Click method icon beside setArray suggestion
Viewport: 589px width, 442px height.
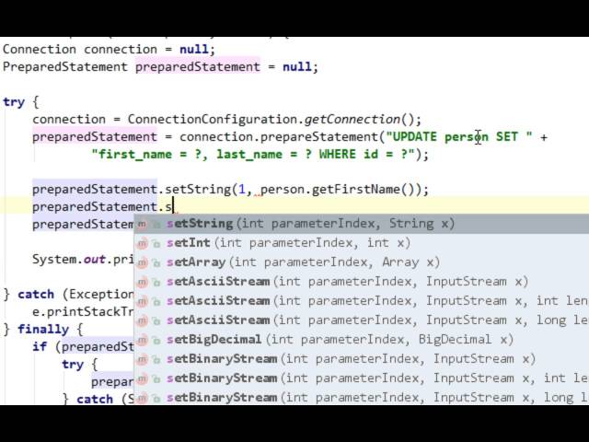point(142,262)
